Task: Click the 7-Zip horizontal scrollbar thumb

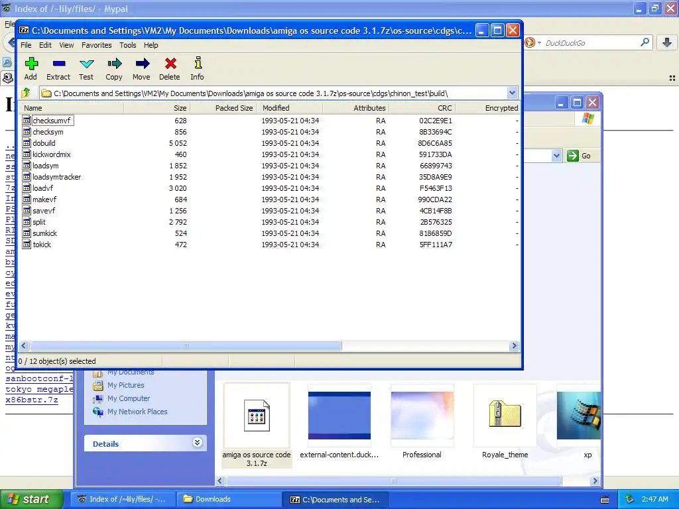Action: pyautogui.click(x=186, y=346)
